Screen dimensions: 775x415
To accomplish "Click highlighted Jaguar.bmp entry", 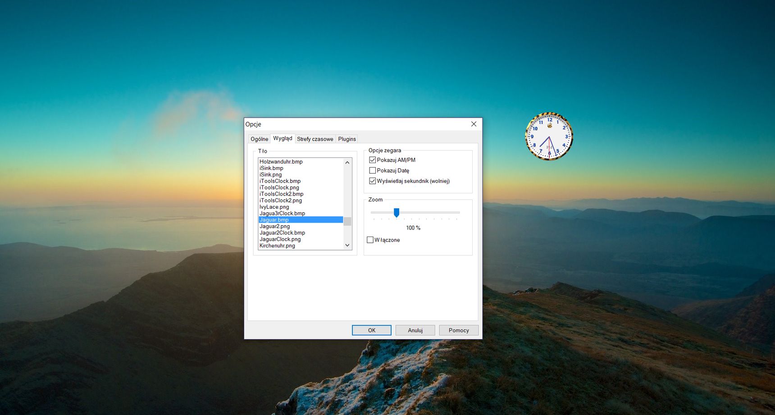I will point(301,220).
